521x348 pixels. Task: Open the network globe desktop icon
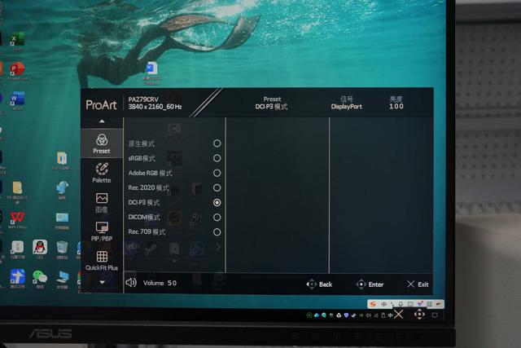(62, 189)
